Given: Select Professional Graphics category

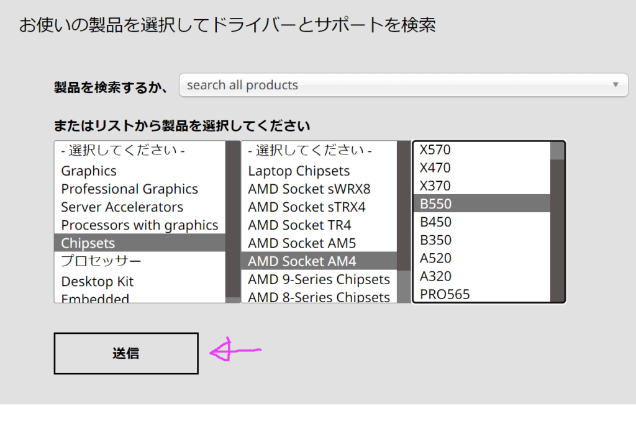Looking at the screenshot, I should pyautogui.click(x=140, y=189).
